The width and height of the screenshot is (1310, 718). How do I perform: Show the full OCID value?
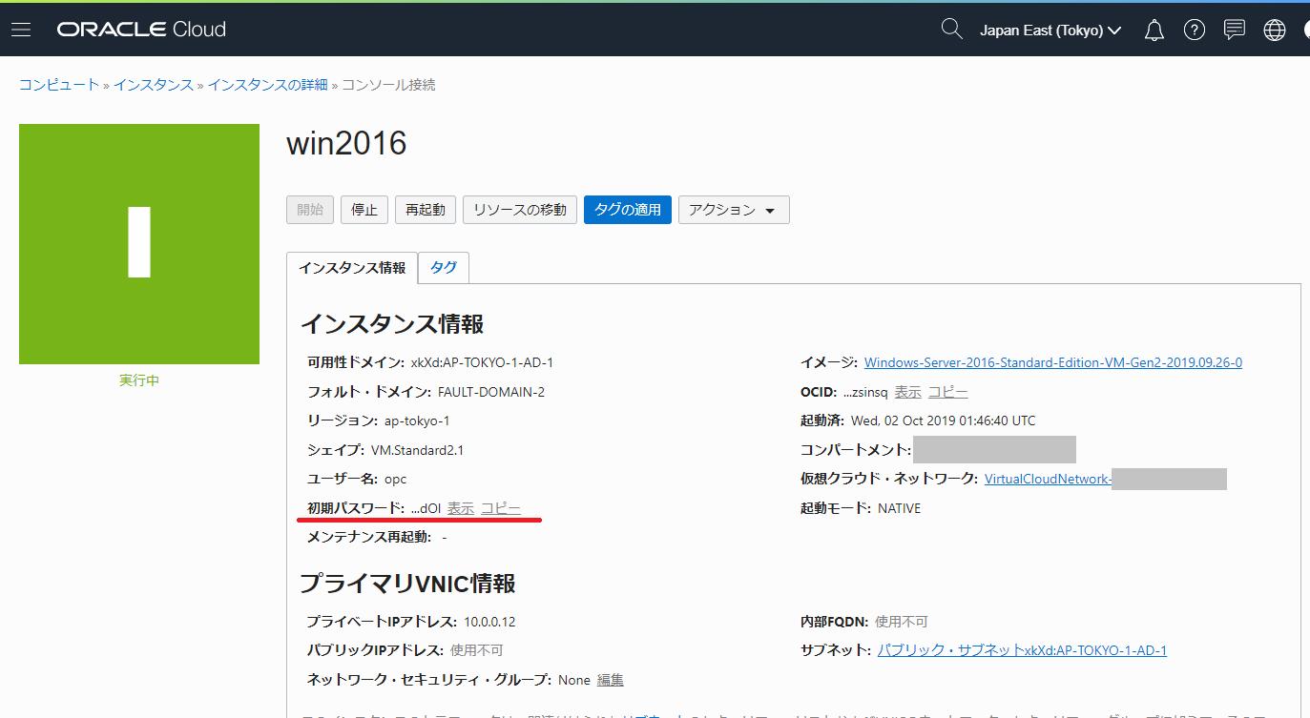point(907,392)
